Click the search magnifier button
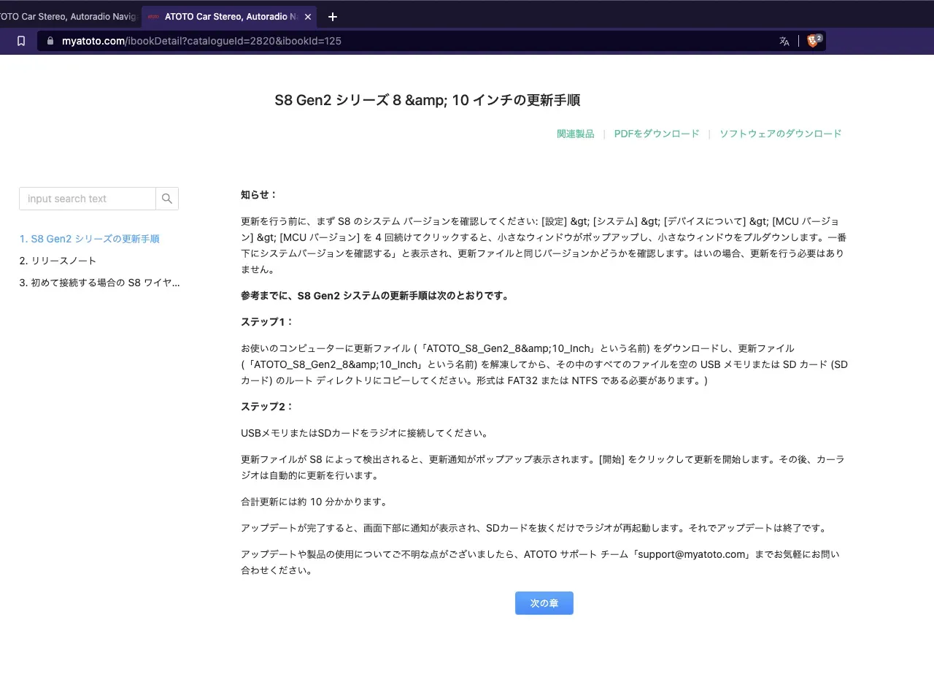Image resolution: width=934 pixels, height=674 pixels. (x=167, y=199)
